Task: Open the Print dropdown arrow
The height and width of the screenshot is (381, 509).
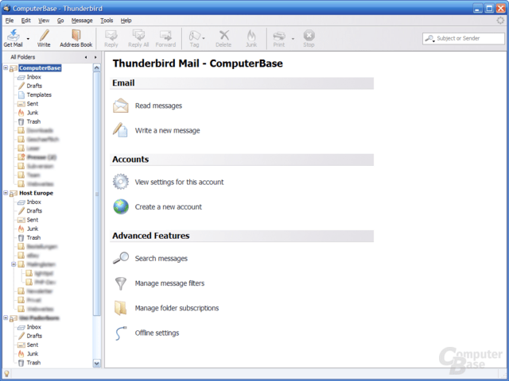Action: pyautogui.click(x=293, y=39)
